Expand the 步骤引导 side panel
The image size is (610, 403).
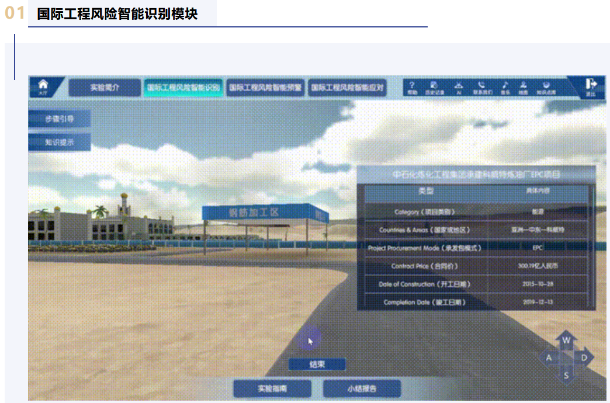(60, 119)
